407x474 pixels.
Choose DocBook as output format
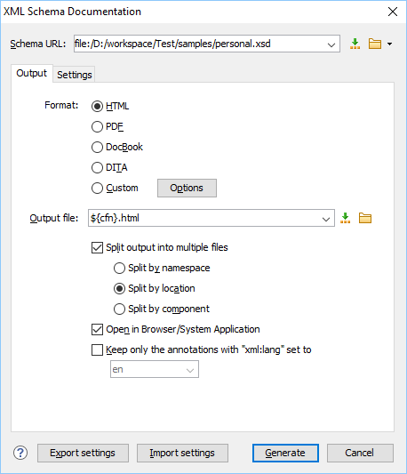[97, 148]
